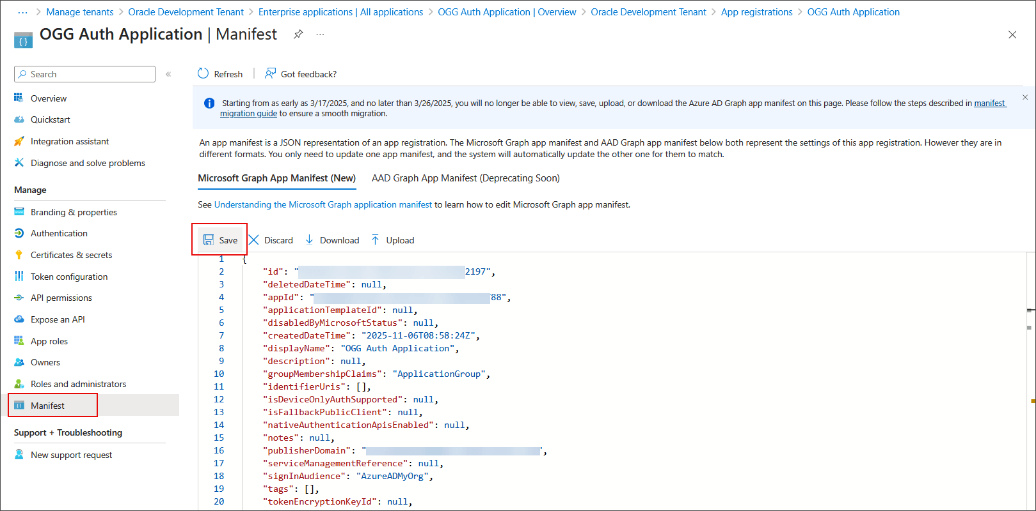Click the Refresh button label
The width and height of the screenshot is (1036, 511).
tap(228, 74)
